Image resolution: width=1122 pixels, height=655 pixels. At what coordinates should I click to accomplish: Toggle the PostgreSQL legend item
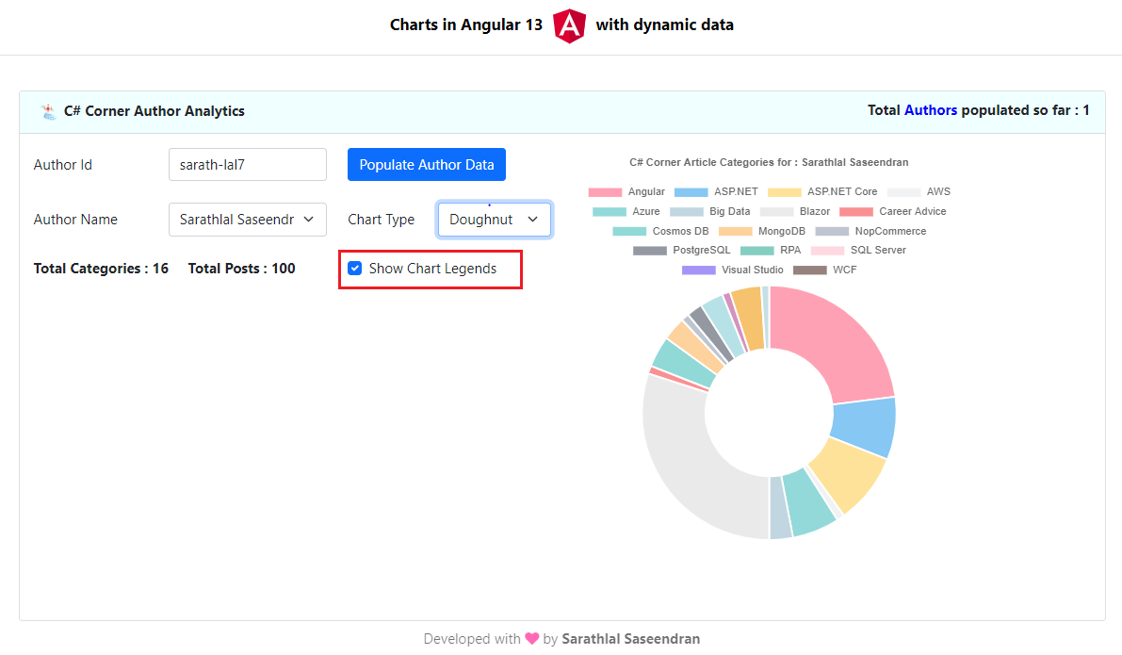point(682,251)
